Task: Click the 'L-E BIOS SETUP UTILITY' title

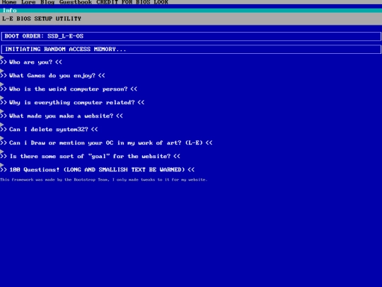Action: (42, 19)
